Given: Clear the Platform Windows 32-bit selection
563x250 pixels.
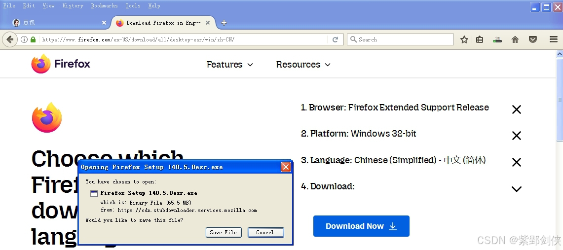Looking at the screenshot, I should (x=516, y=136).
